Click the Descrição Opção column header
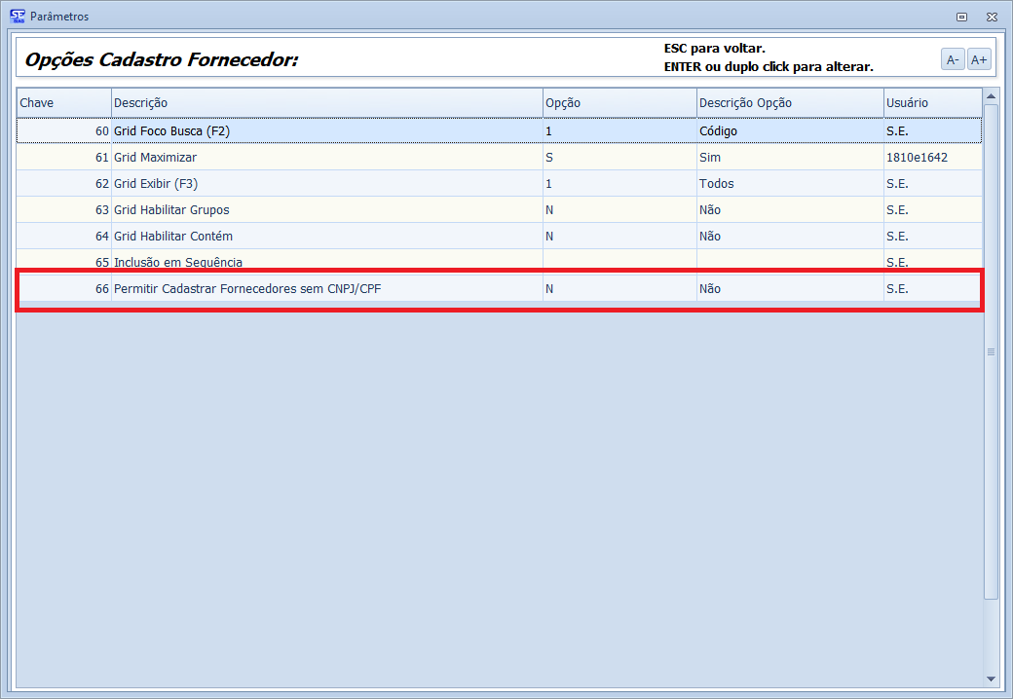The image size is (1013, 699). point(789,103)
